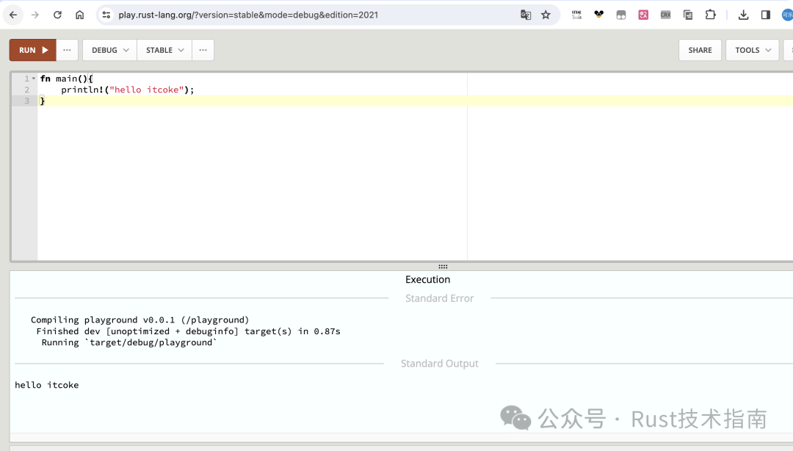Reload the playground page
Viewport: 793px width, 451px height.
tap(57, 15)
